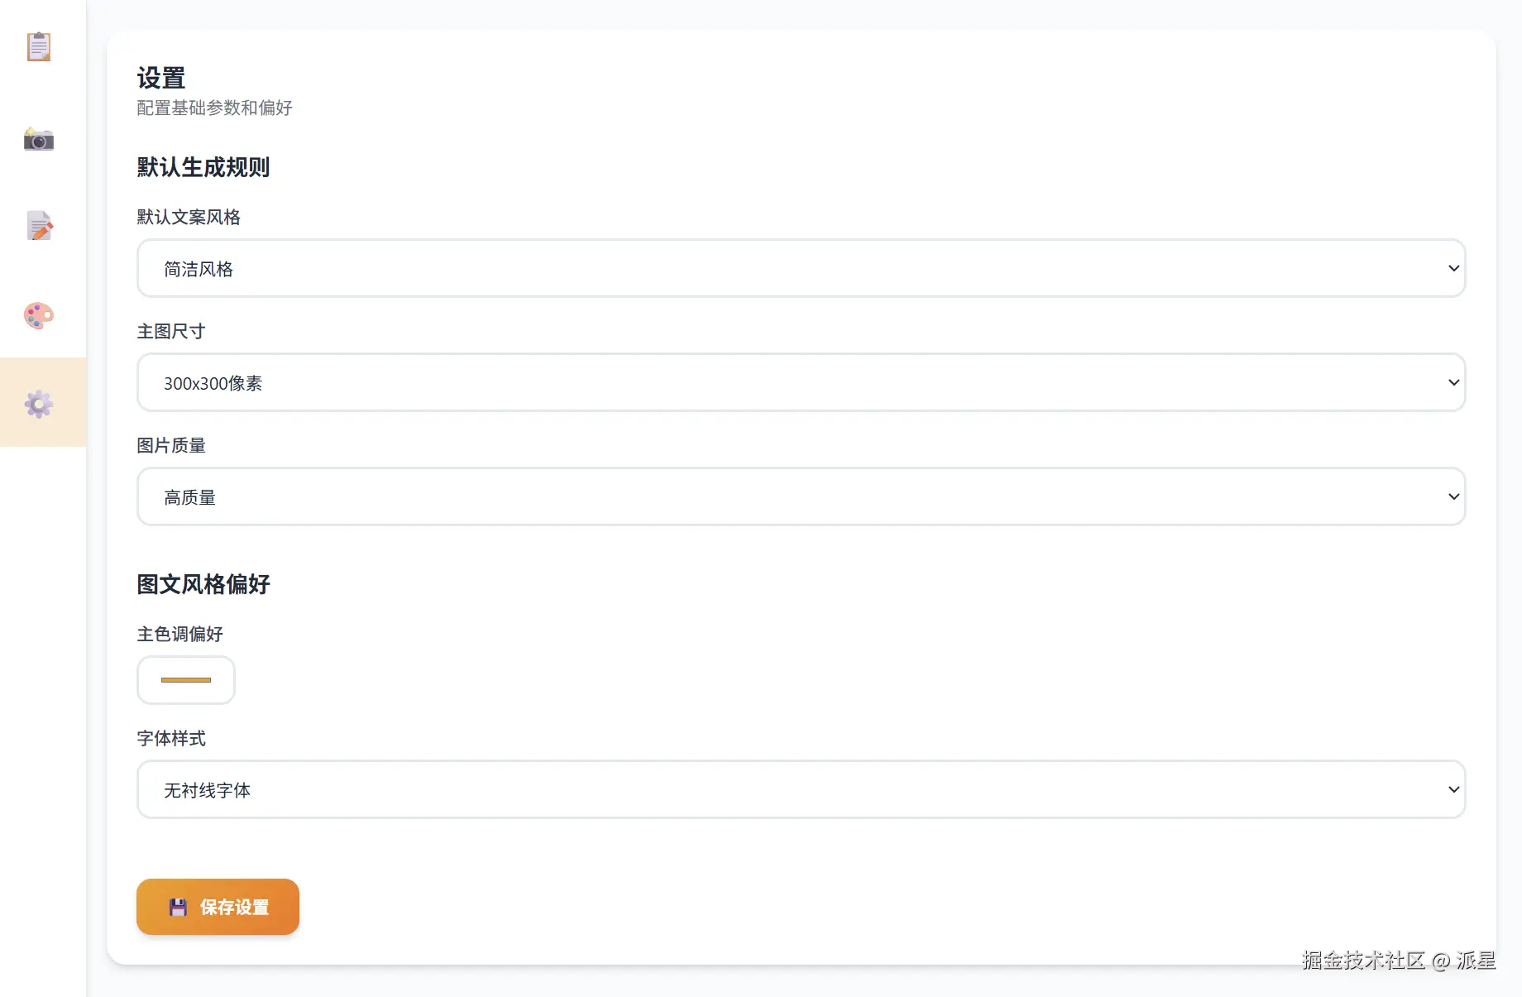The image size is (1522, 997).
Task: Click the 默认生成规则 section heading
Action: 203,167
